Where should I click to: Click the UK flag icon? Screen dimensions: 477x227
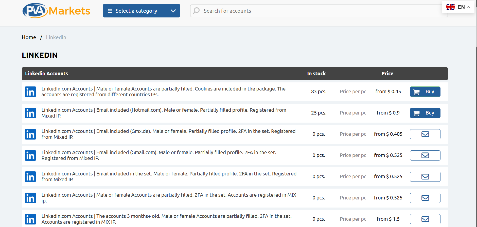(450, 7)
